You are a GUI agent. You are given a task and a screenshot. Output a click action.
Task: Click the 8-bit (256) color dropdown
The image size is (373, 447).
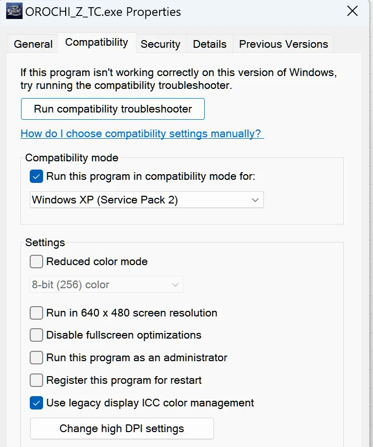[106, 285]
